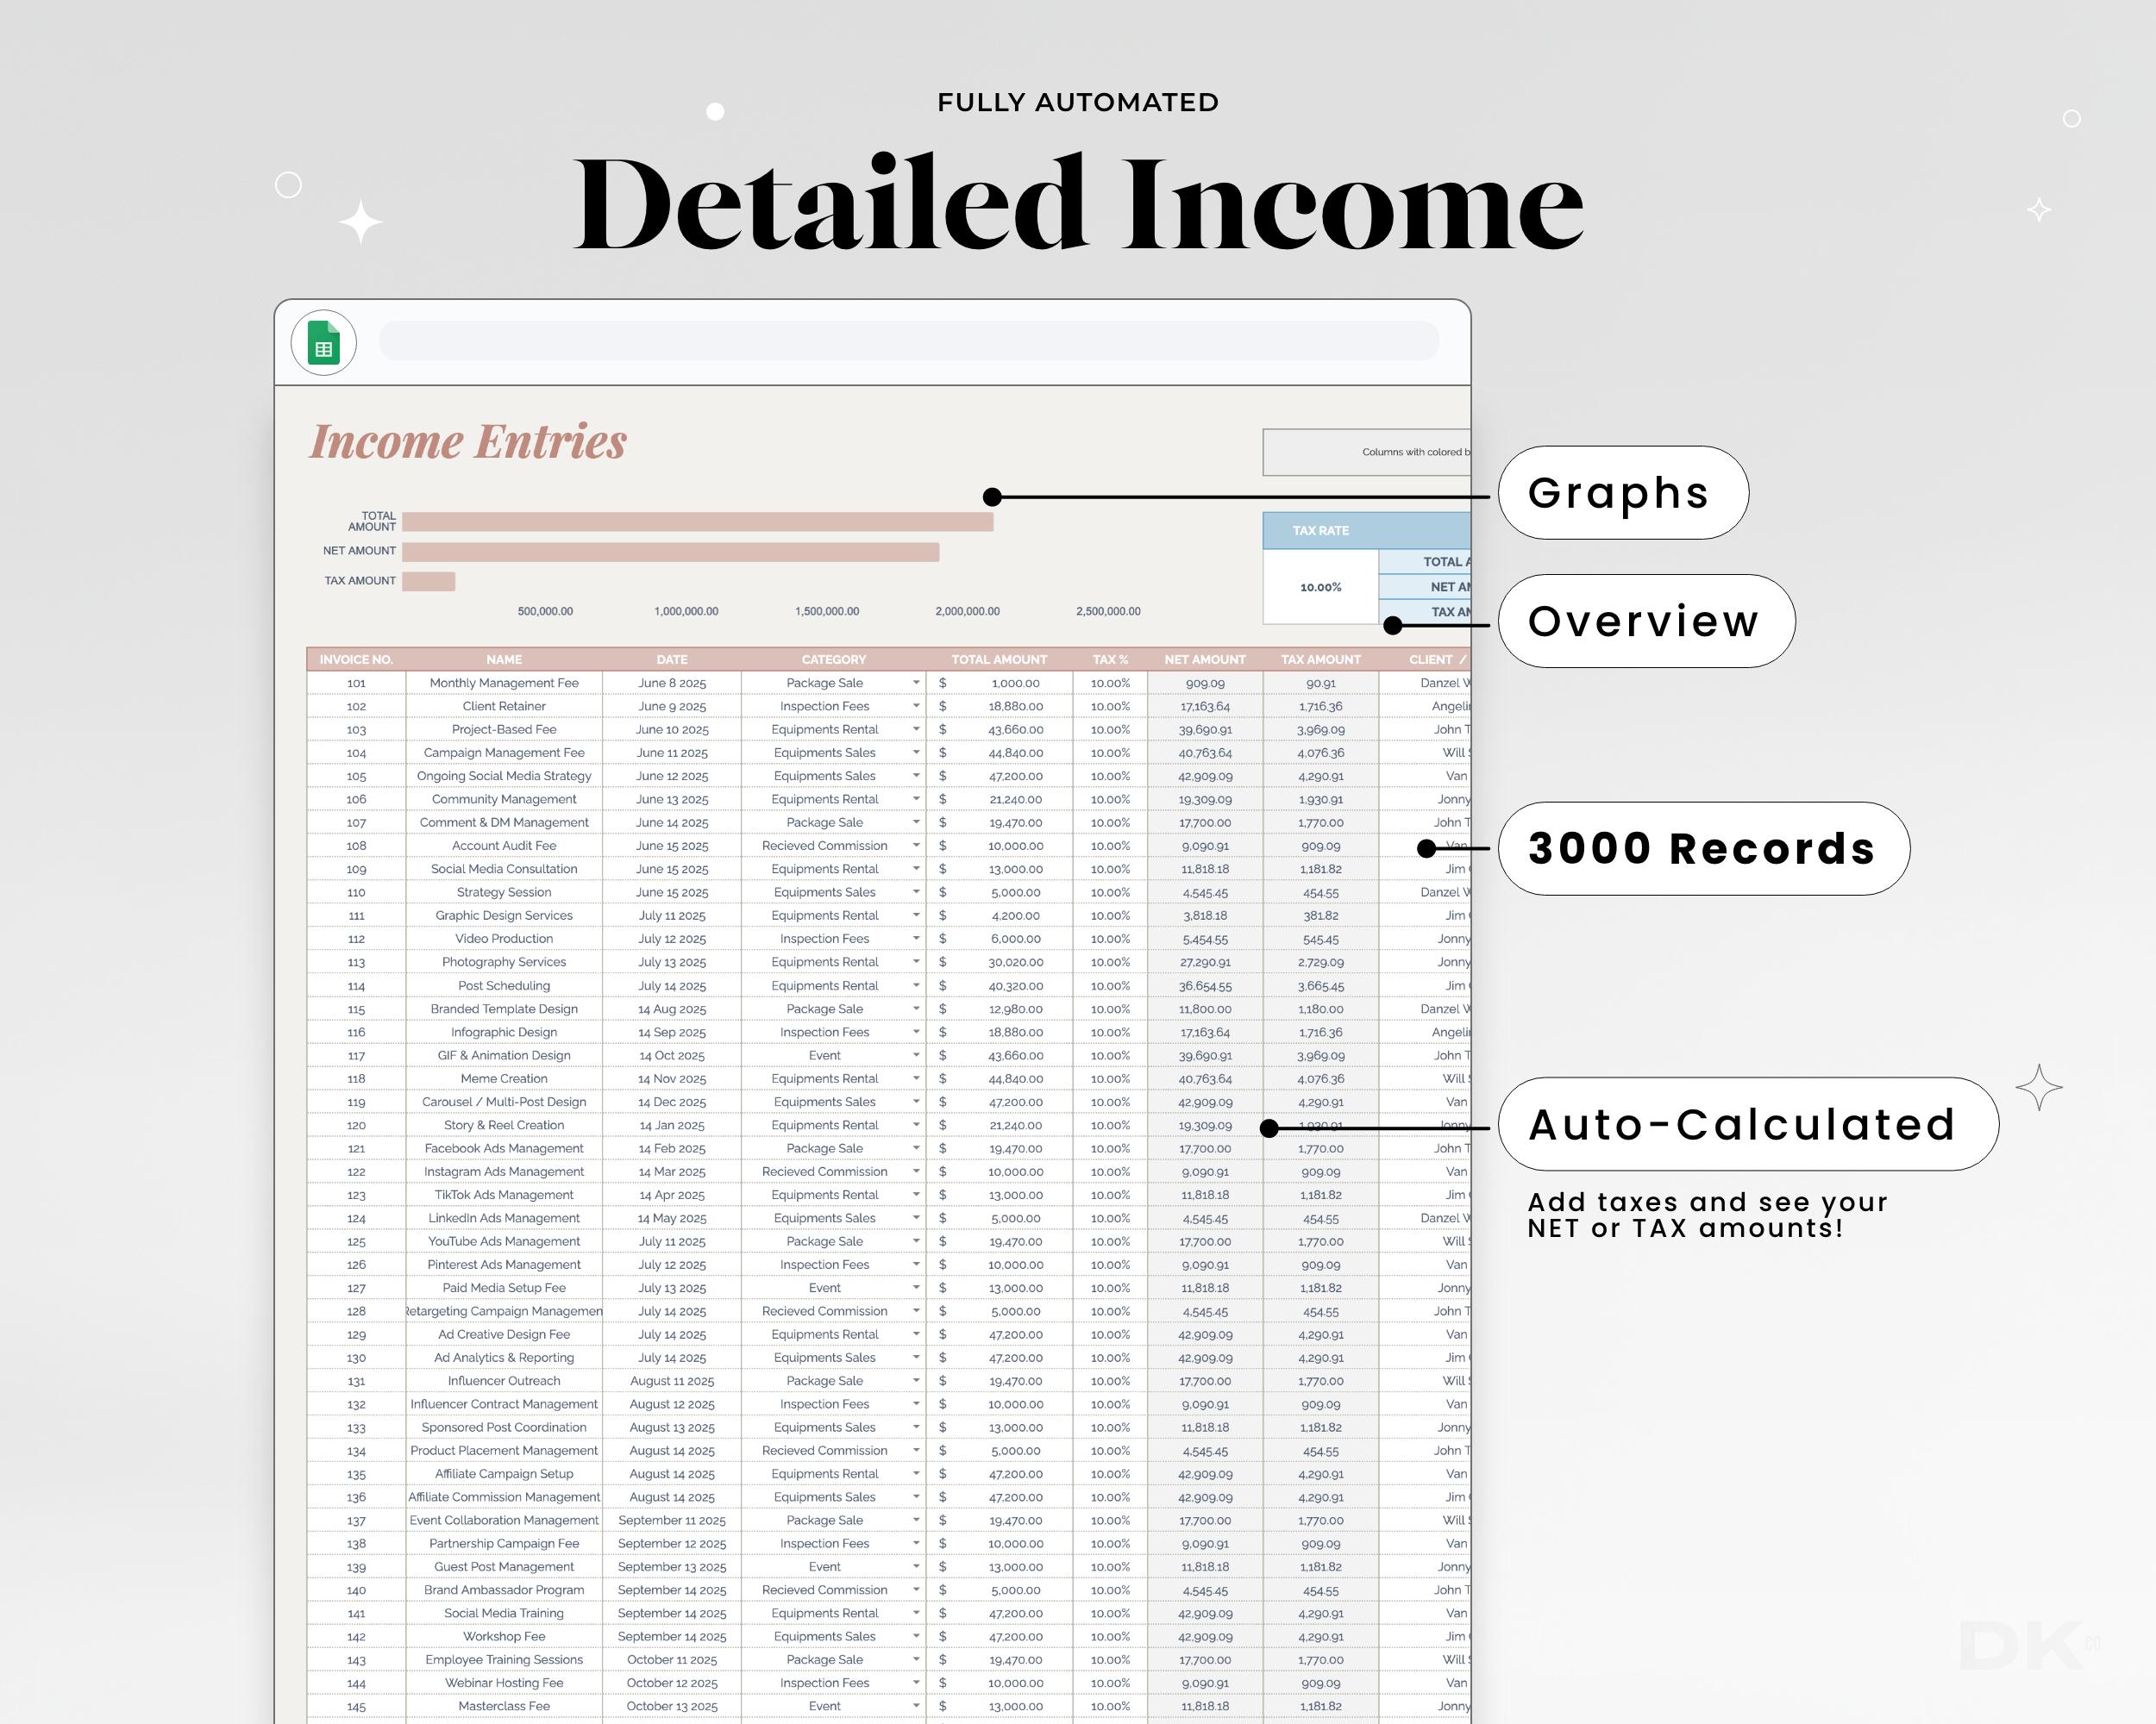Click the INVOICE NO. column header

[x=356, y=659]
